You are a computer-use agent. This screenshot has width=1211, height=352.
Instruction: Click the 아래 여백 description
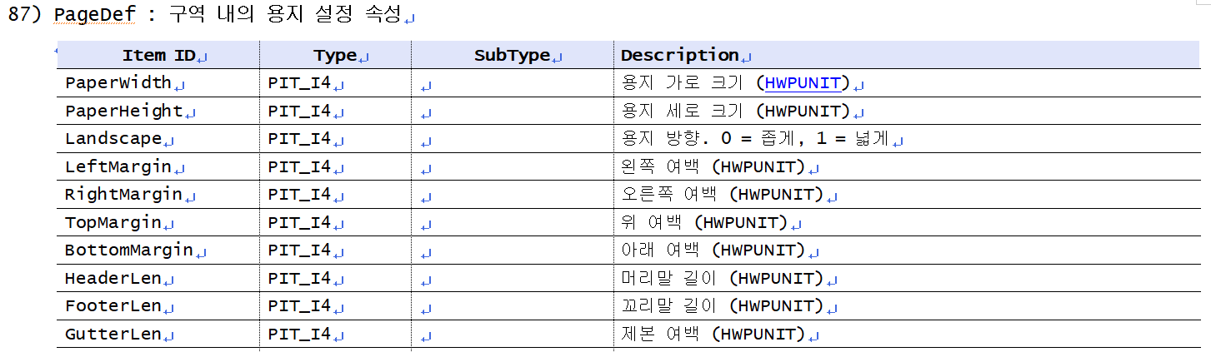click(713, 250)
